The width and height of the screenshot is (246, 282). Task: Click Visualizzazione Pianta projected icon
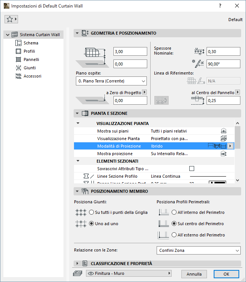[223, 139]
